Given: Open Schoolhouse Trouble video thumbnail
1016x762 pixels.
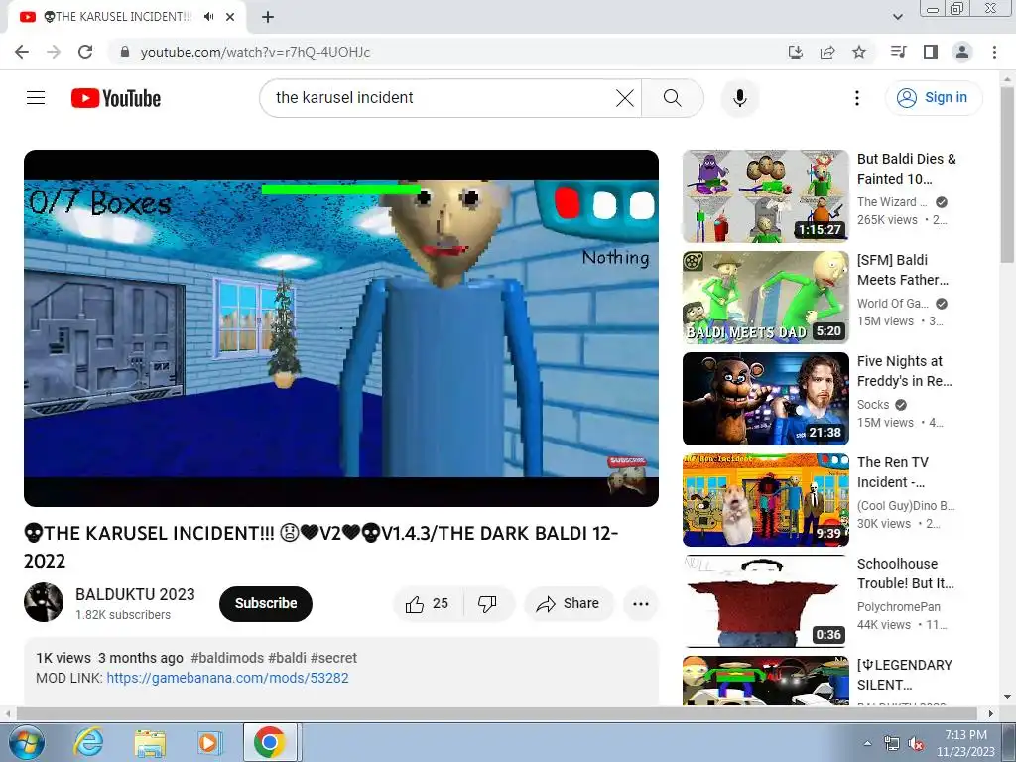Looking at the screenshot, I should point(765,600).
